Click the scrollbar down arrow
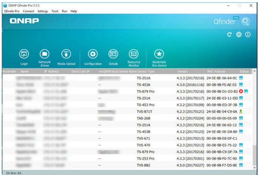The width and height of the screenshot is (258, 175). click(x=254, y=168)
